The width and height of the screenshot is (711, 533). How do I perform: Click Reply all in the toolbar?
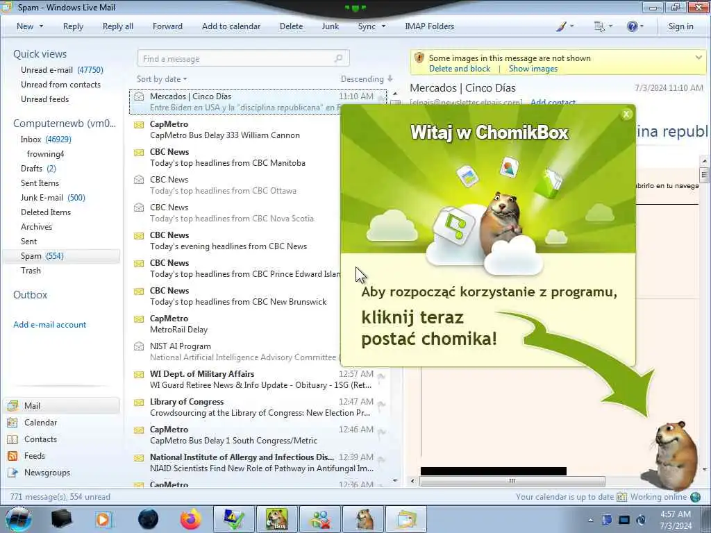click(118, 26)
